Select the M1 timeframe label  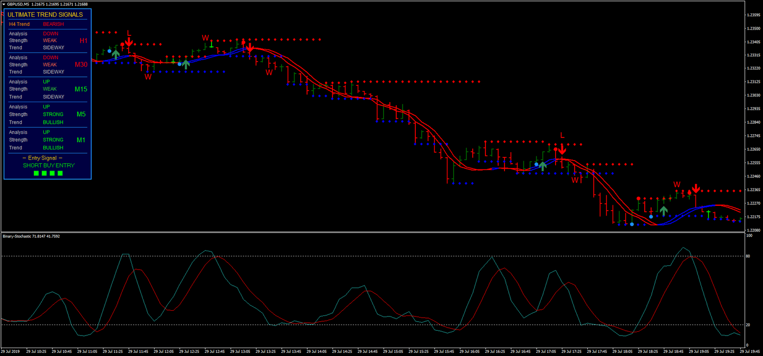pyautogui.click(x=81, y=140)
